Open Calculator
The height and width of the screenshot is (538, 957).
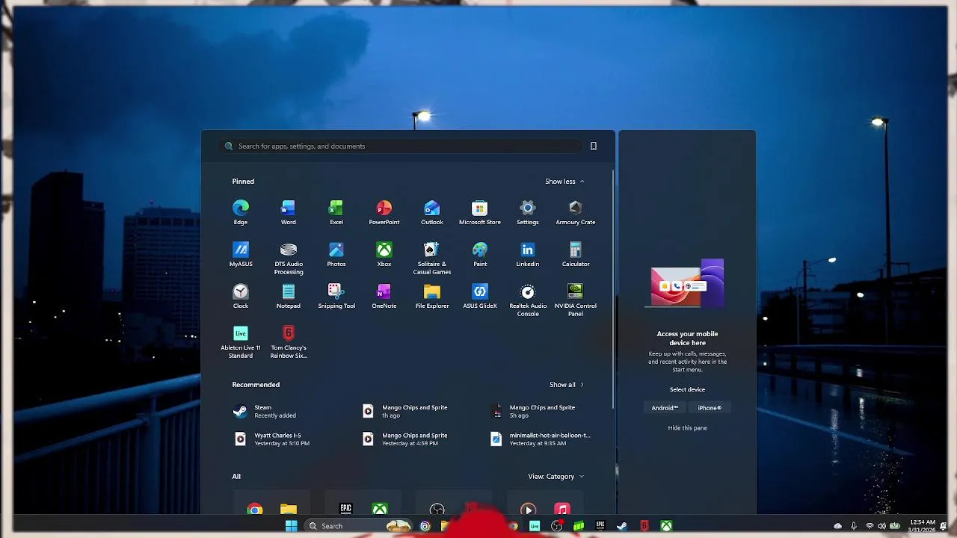[576, 254]
